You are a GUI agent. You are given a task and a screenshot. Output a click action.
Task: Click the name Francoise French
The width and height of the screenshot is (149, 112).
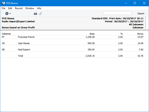[26, 37]
